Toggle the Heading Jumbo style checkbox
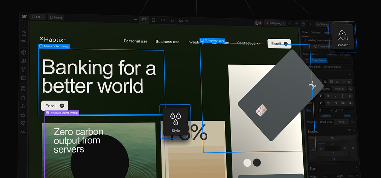Screen dimensions: 381x178 pos(304,40)
